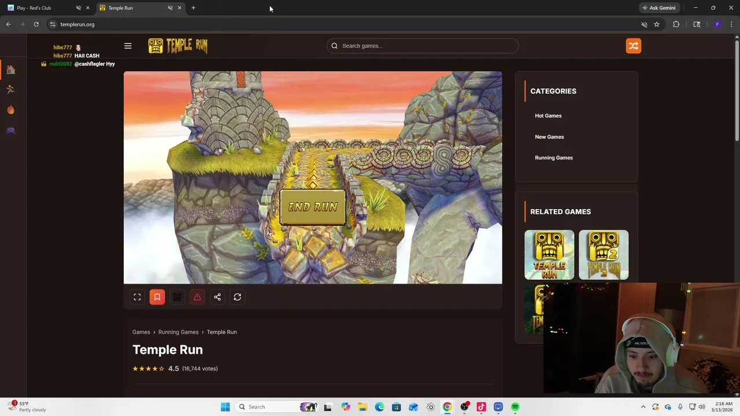This screenshot has height=416, width=740.
Task: Toggle the mute icon on the Temple Run tab
Action: point(170,8)
